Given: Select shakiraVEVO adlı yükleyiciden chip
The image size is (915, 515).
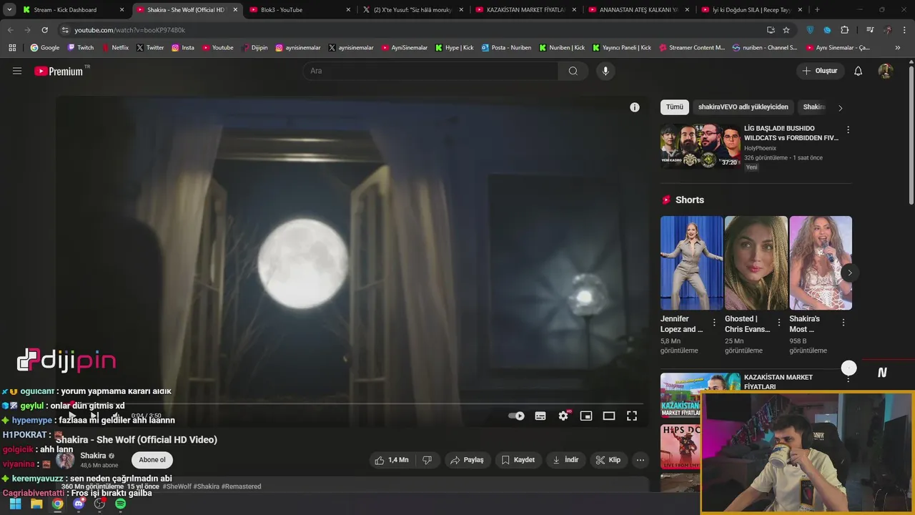Looking at the screenshot, I should coord(743,107).
